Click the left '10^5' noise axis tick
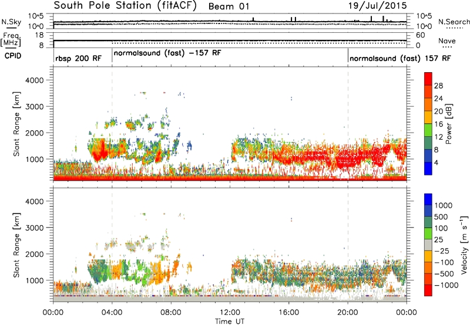The width and height of the screenshot is (470, 325). (x=36, y=16)
